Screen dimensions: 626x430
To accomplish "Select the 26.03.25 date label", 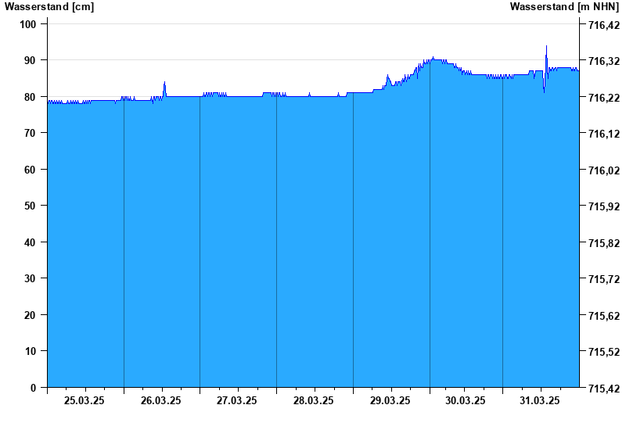I will pyautogui.click(x=161, y=401).
